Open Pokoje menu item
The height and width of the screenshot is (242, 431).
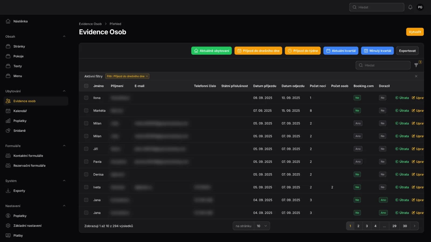point(18,56)
